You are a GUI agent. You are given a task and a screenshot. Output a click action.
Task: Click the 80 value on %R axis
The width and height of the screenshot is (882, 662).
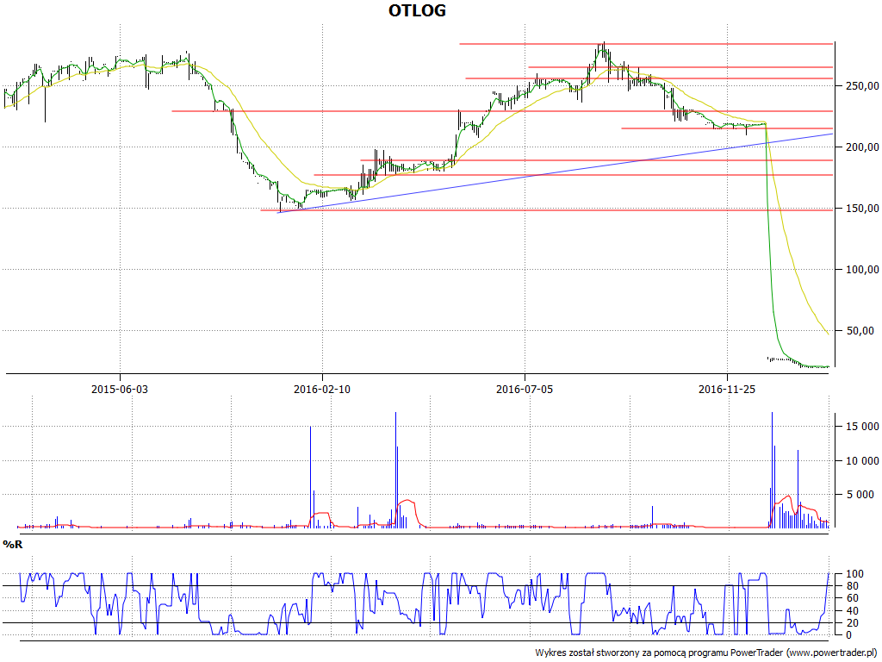852,586
